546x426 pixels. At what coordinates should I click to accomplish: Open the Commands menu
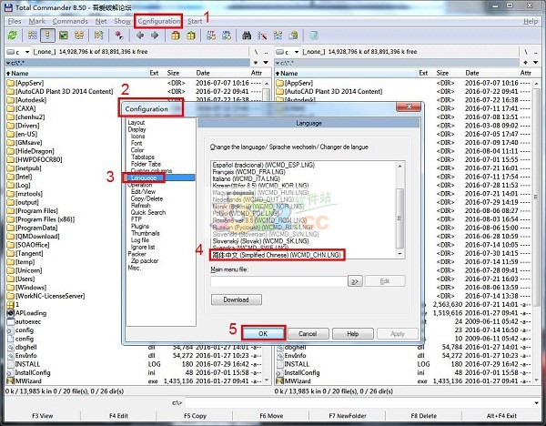[x=70, y=21]
